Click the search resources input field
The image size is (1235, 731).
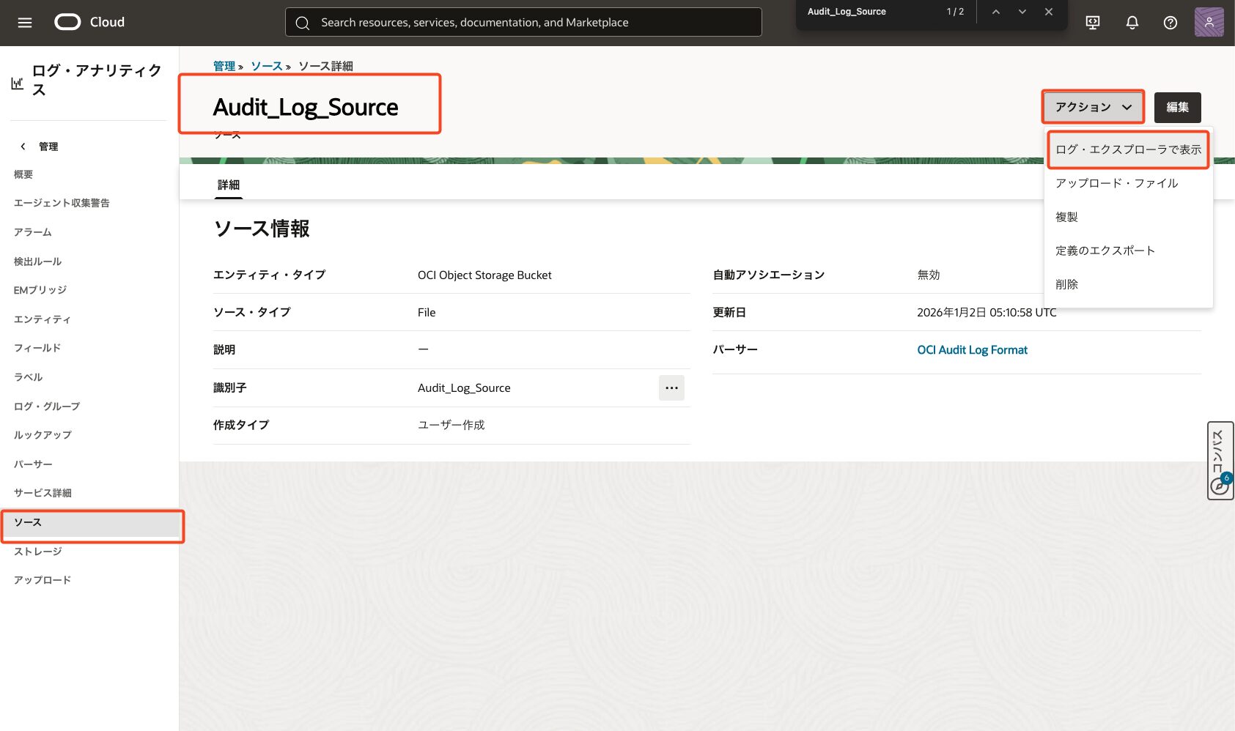(x=523, y=23)
